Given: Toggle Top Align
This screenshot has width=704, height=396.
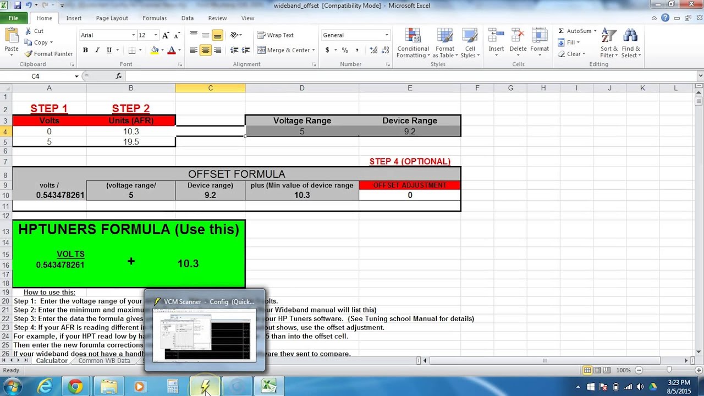Looking at the screenshot, I should coord(194,35).
